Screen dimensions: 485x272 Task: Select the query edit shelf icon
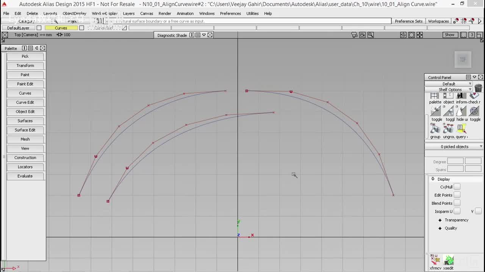coord(461,128)
